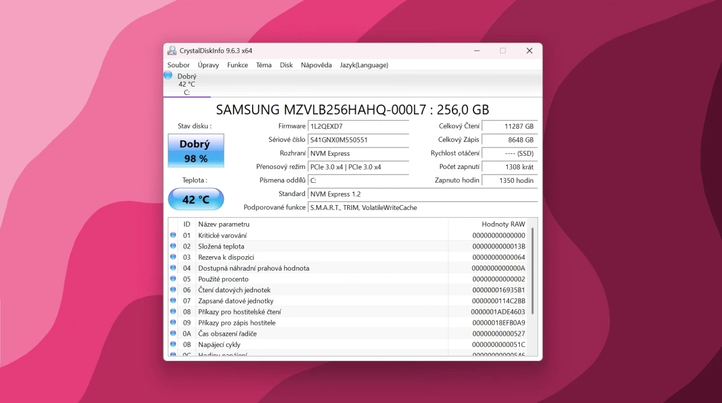Screen dimensions: 722x403
Task: Click the raw value 0000001ADE4603
Action: pyautogui.click(x=498, y=312)
